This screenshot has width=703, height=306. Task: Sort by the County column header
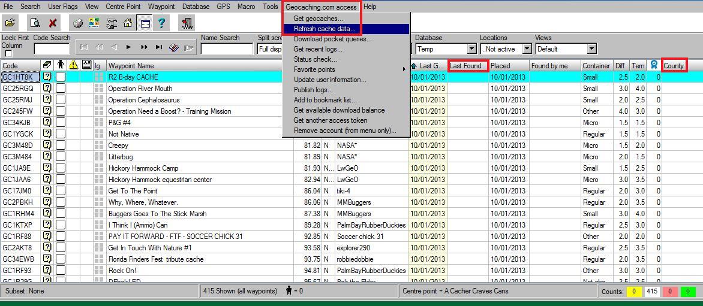(674, 66)
